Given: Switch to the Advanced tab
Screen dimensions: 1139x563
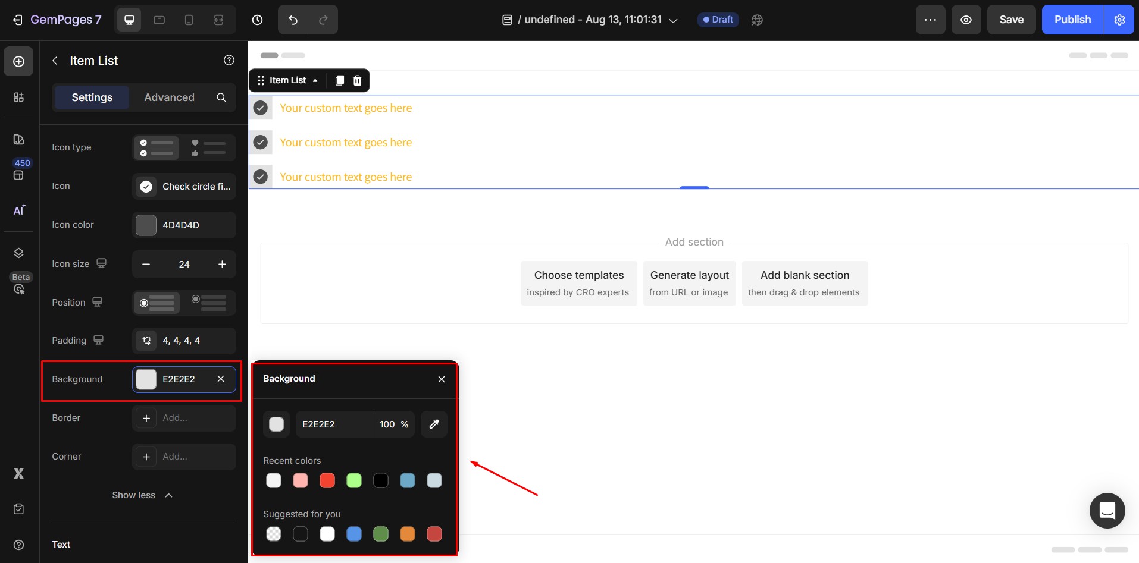Looking at the screenshot, I should [169, 97].
